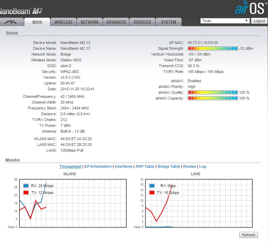Select the airMAX Priority value High
Screen dimensions: 268x242
(192, 87)
